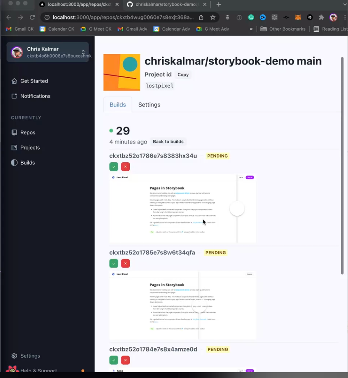The width and height of the screenshot is (348, 378).
Task: Reload the page with refresh icon
Action: pos(32,17)
